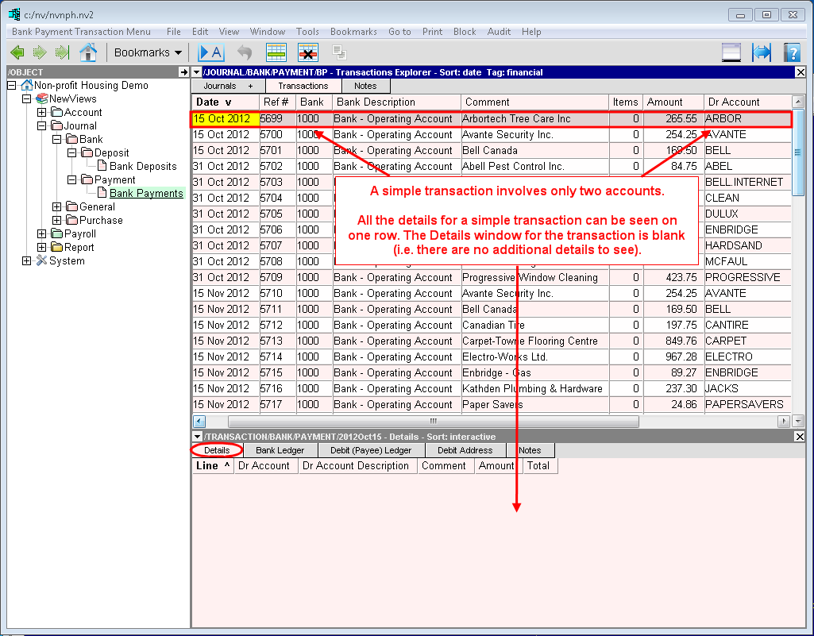The height and width of the screenshot is (636, 814).
Task: Expand the System node in tree
Action: click(x=26, y=261)
